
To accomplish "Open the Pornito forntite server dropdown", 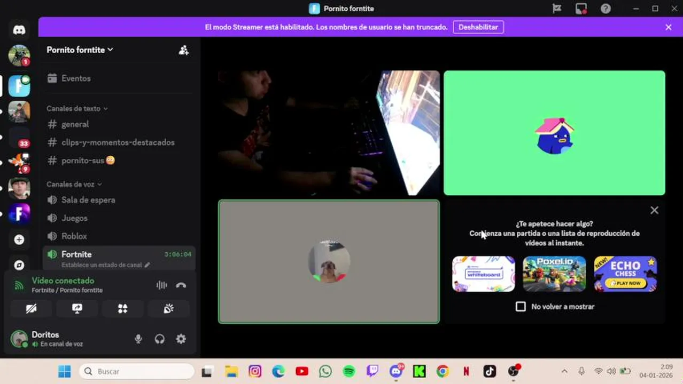I will tap(80, 50).
